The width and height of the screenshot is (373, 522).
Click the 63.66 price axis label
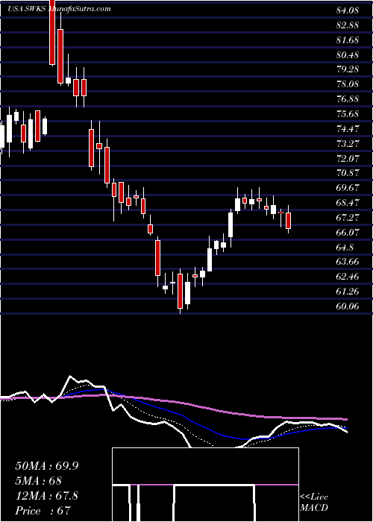coord(348,262)
